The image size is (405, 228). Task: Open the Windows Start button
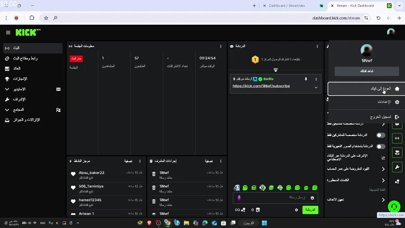[265, 223]
